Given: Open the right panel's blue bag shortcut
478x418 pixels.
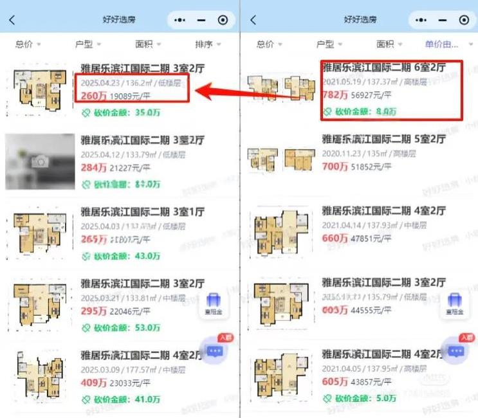Looking at the screenshot, I should coord(455,304).
